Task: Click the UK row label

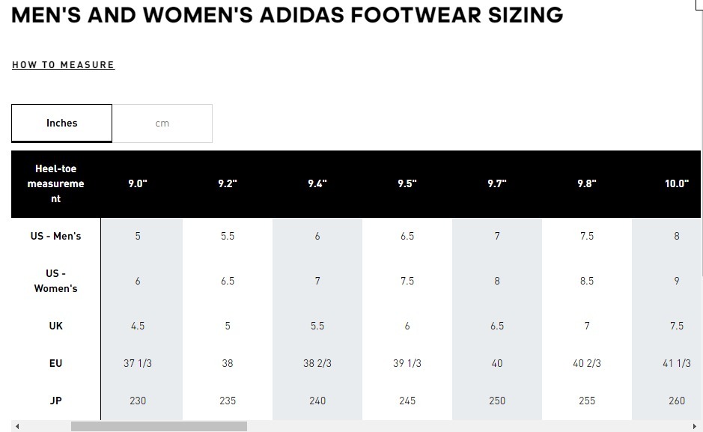Action: (x=55, y=326)
